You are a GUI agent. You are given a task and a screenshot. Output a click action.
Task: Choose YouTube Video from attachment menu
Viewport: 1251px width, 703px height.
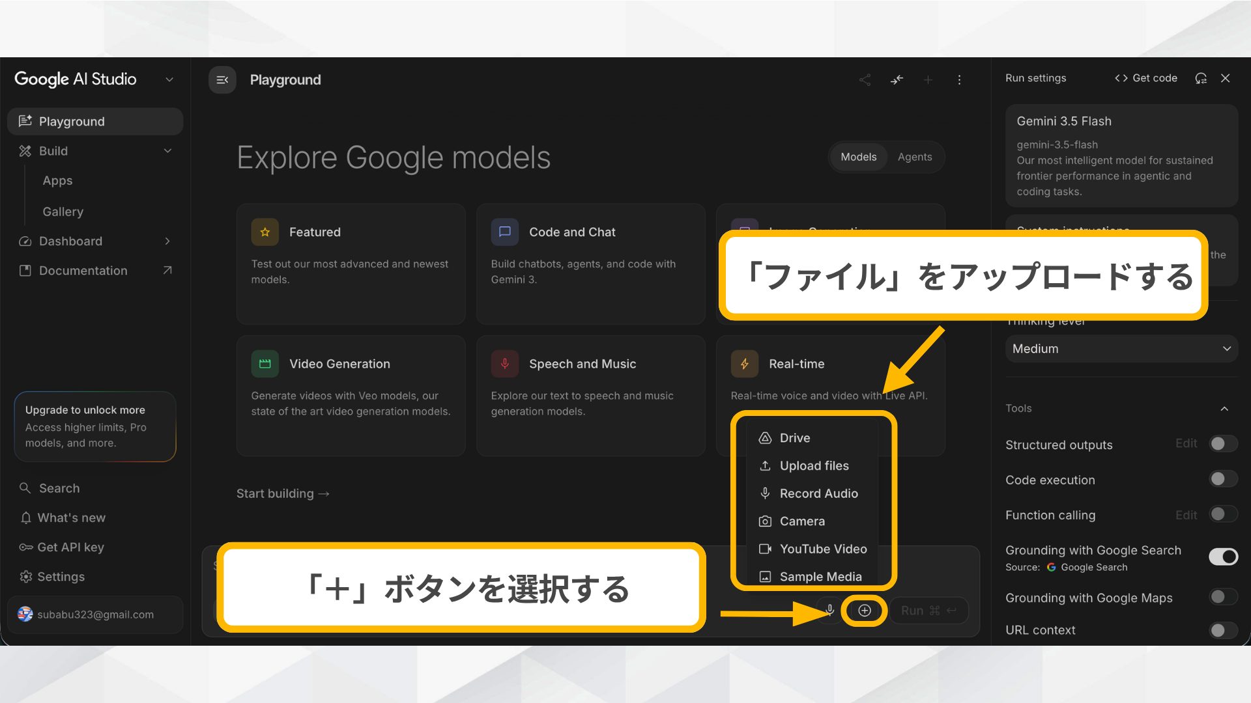(812, 549)
